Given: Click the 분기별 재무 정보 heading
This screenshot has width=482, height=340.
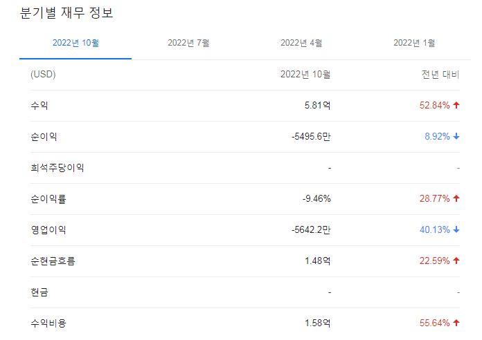Looking at the screenshot, I should click(x=66, y=13).
